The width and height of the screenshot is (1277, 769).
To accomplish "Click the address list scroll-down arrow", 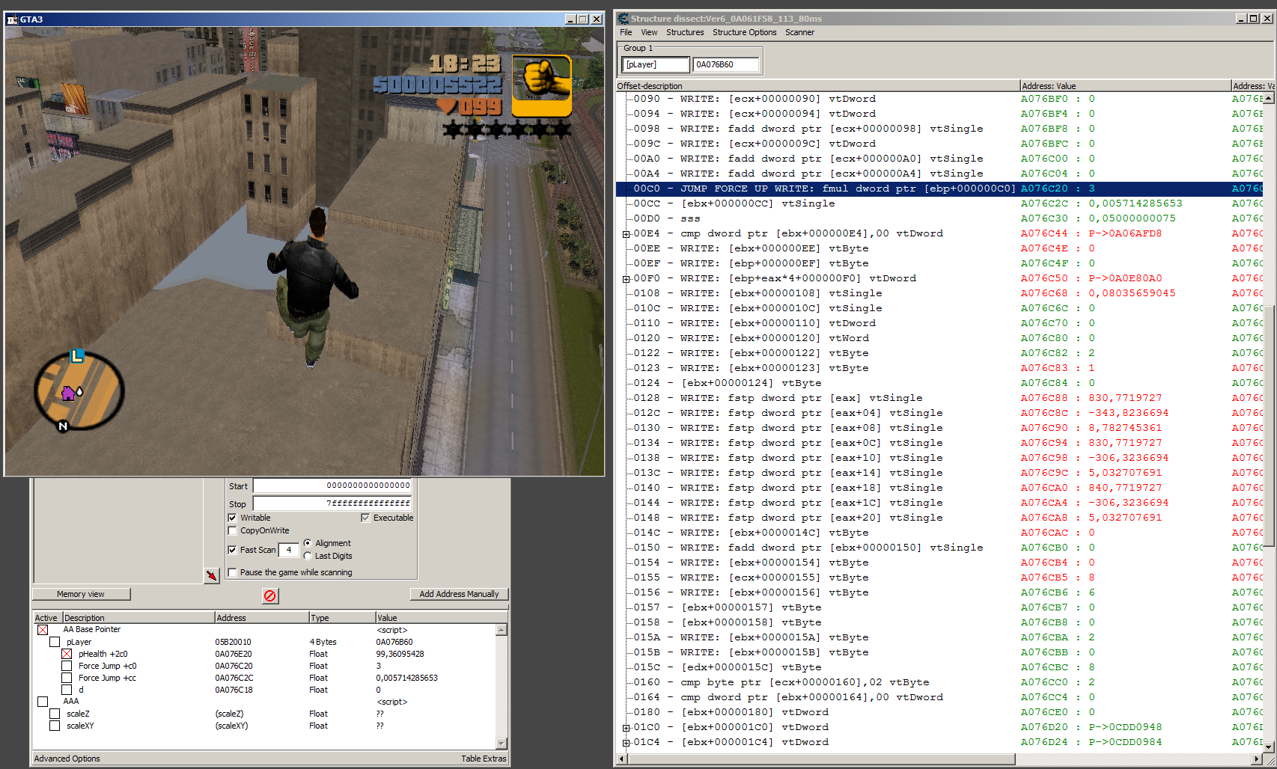I will click(502, 743).
